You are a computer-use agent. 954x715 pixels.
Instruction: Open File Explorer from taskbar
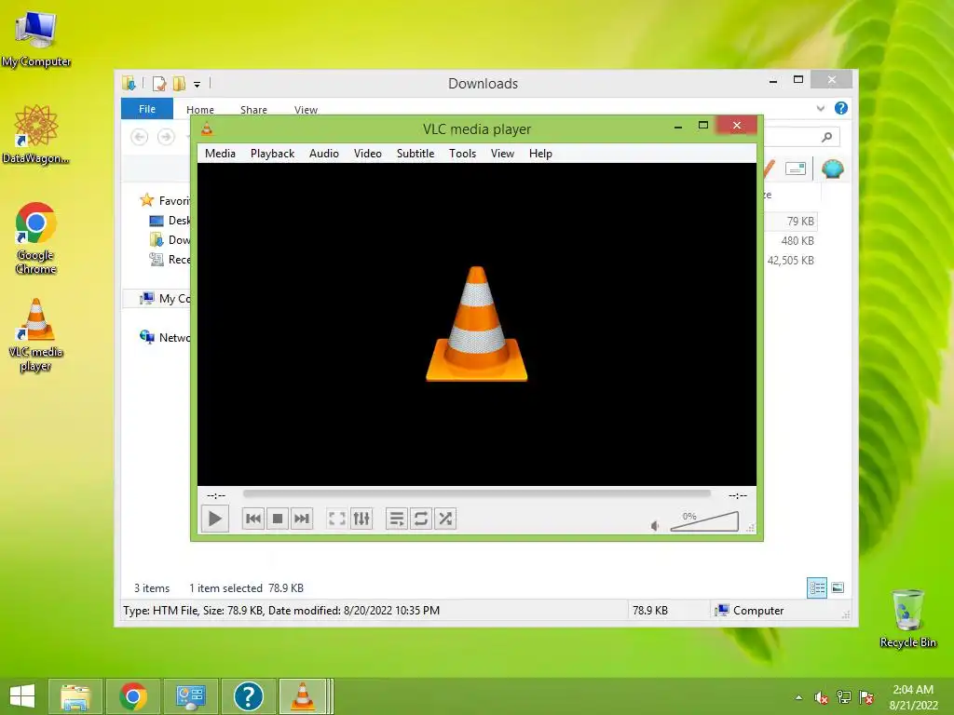coord(75,696)
